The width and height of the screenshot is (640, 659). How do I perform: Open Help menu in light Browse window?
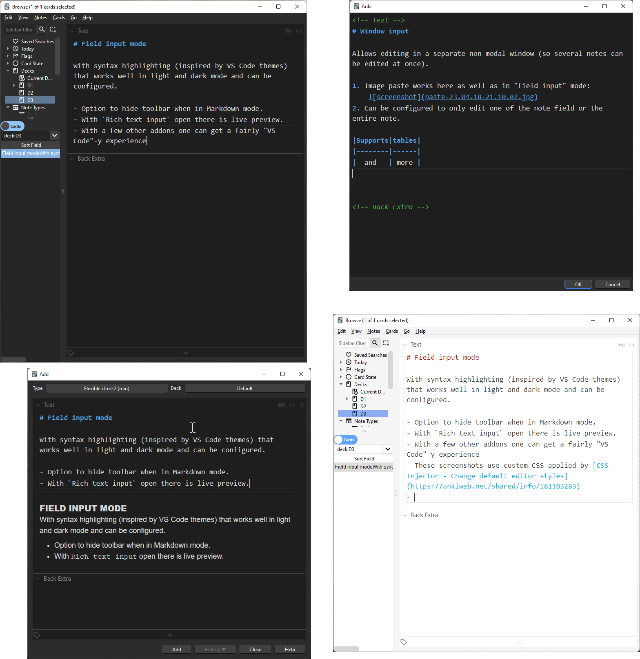[420, 331]
